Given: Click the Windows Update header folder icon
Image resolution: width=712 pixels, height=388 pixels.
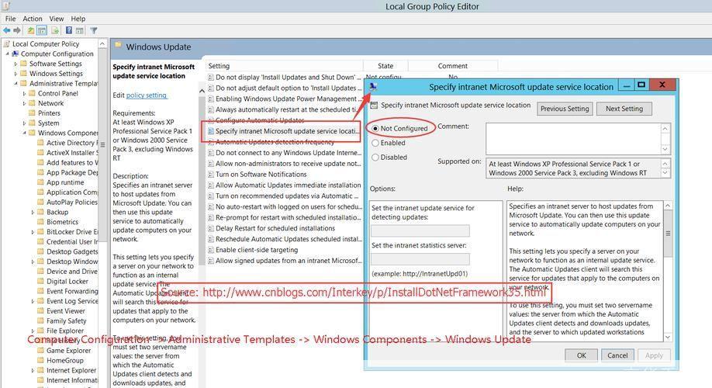Looking at the screenshot, I should (118, 46).
